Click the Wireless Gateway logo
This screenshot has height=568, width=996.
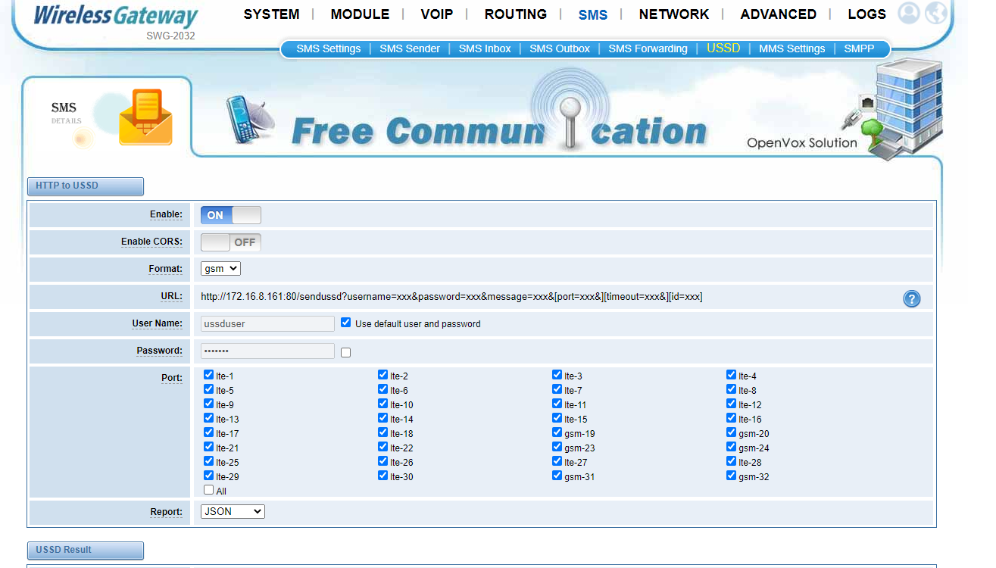116,17
